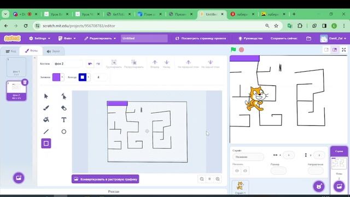350x197 pixels.
Task: Select the Rectangle tool
Action: (x=46, y=143)
